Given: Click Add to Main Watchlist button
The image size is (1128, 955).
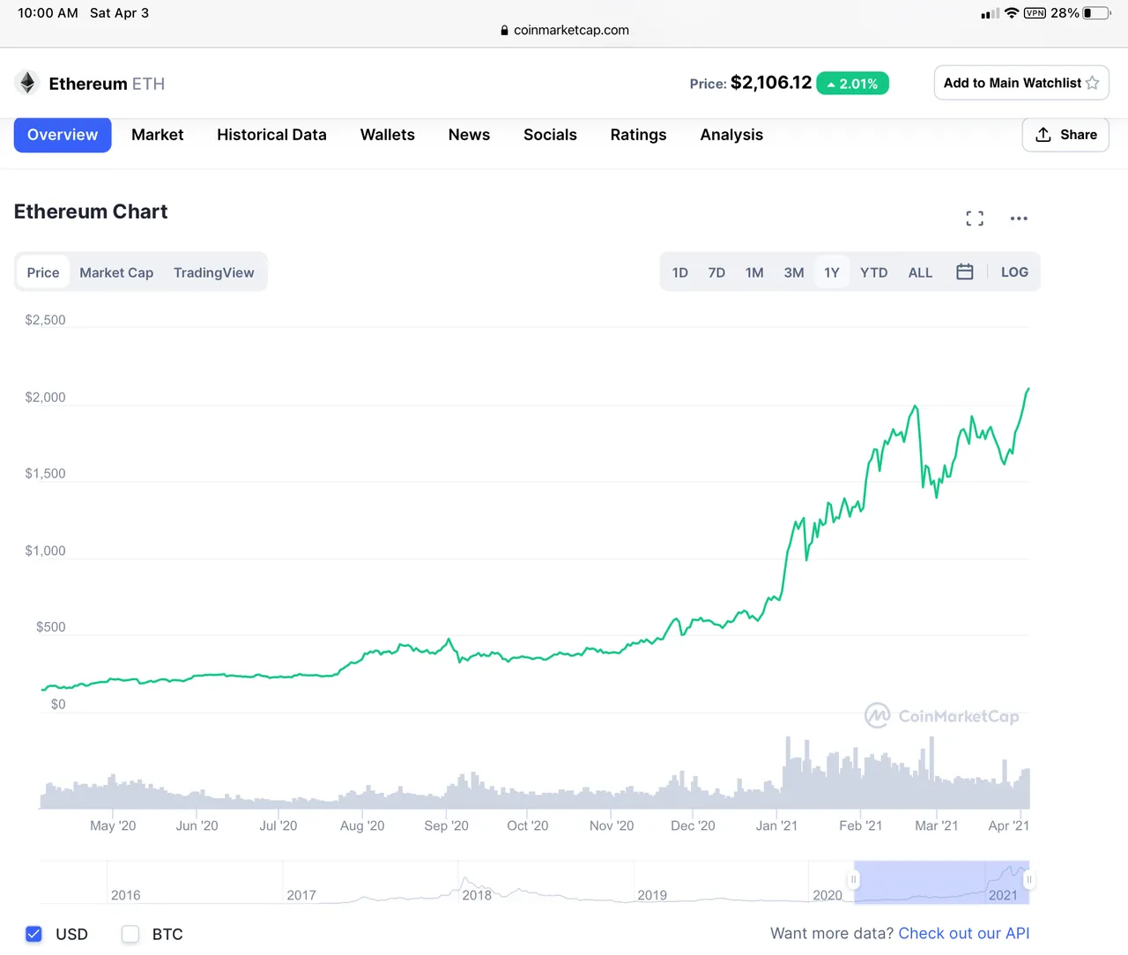Looking at the screenshot, I should [1021, 83].
